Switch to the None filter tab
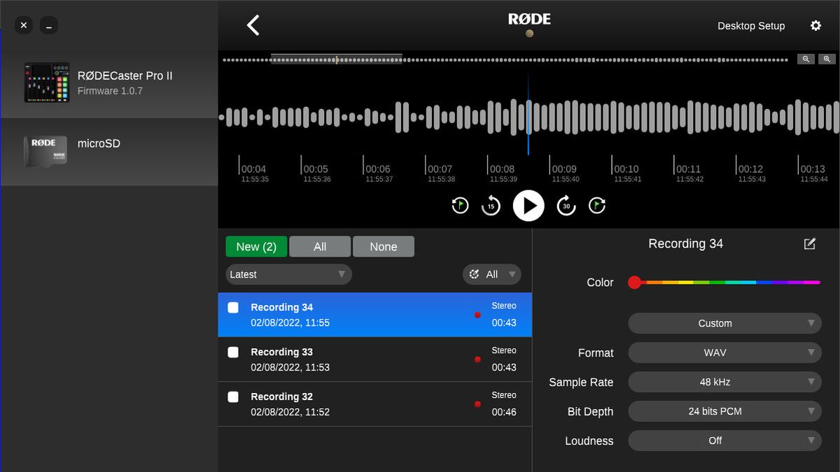The height and width of the screenshot is (472, 840). coord(384,246)
